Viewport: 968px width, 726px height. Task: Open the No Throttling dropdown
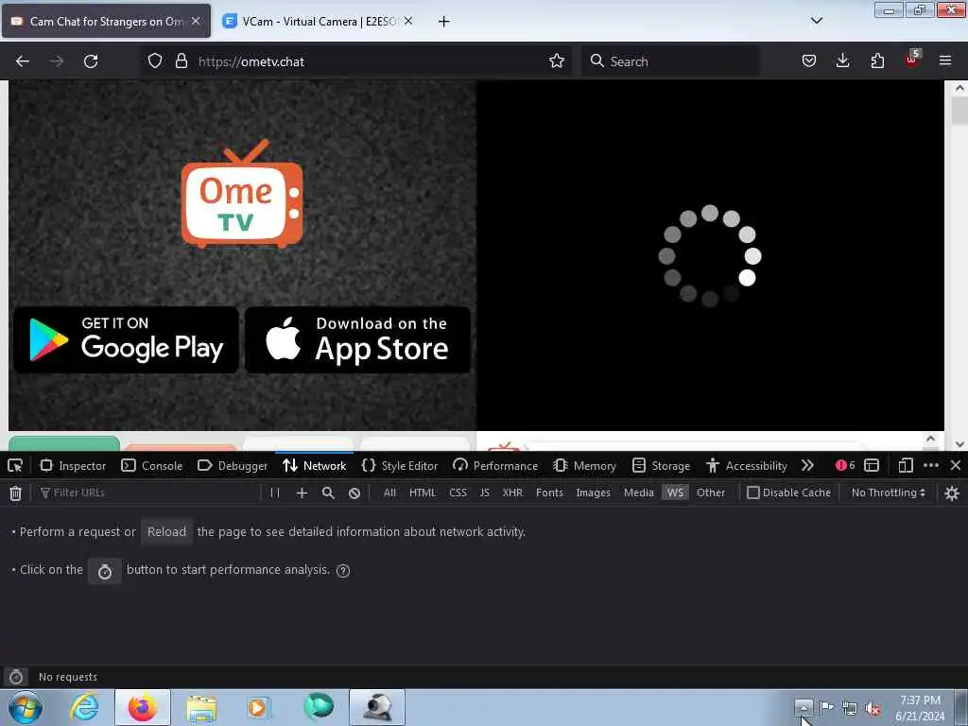889,493
